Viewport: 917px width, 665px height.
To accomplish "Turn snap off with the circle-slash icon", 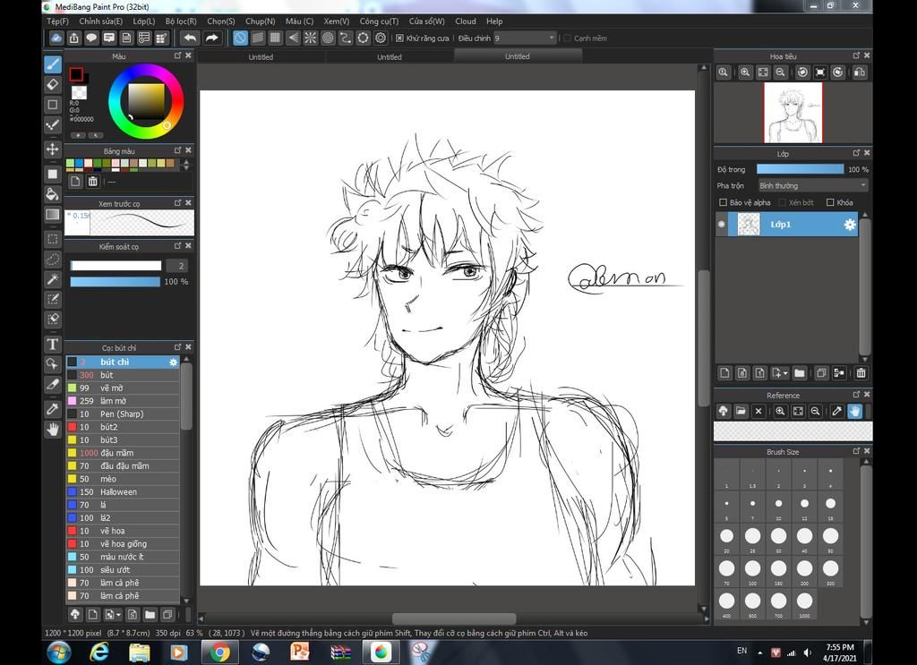I will tap(240, 38).
